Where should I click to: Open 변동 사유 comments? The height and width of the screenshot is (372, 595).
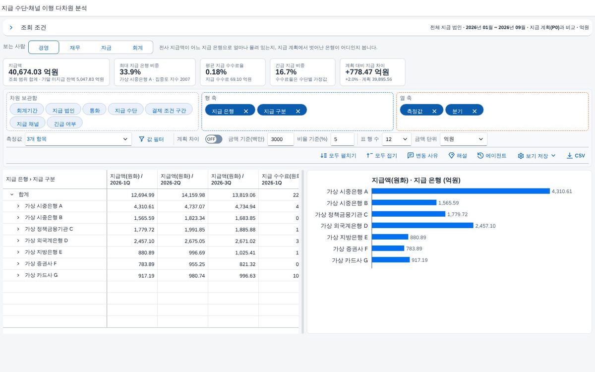[422, 156]
